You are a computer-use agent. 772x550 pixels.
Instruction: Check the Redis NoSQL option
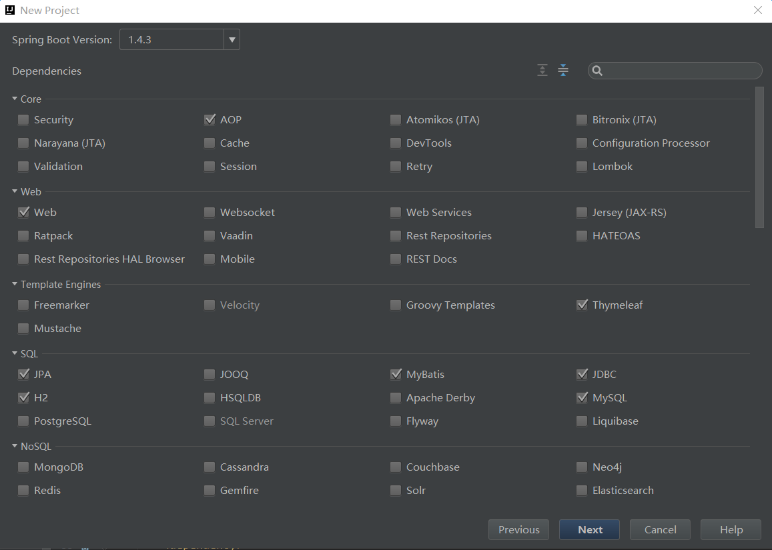[23, 491]
